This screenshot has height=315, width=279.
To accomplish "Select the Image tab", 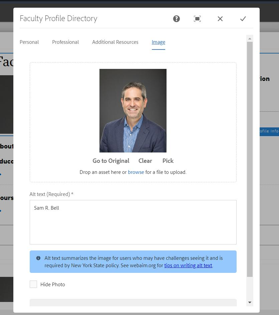I will [x=158, y=42].
